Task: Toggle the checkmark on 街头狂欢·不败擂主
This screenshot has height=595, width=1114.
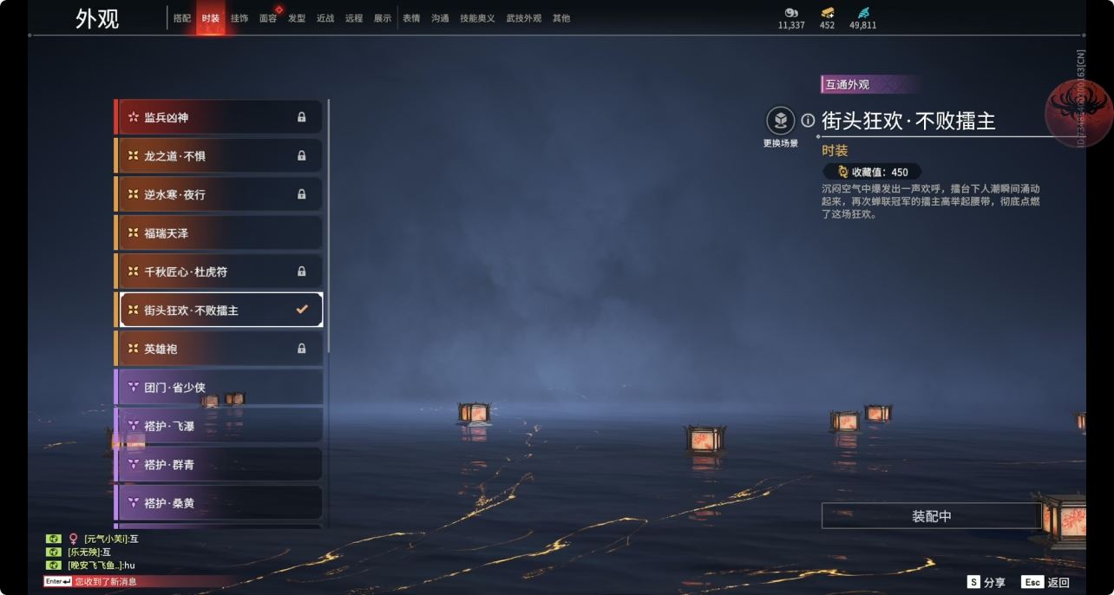Action: [x=302, y=310]
